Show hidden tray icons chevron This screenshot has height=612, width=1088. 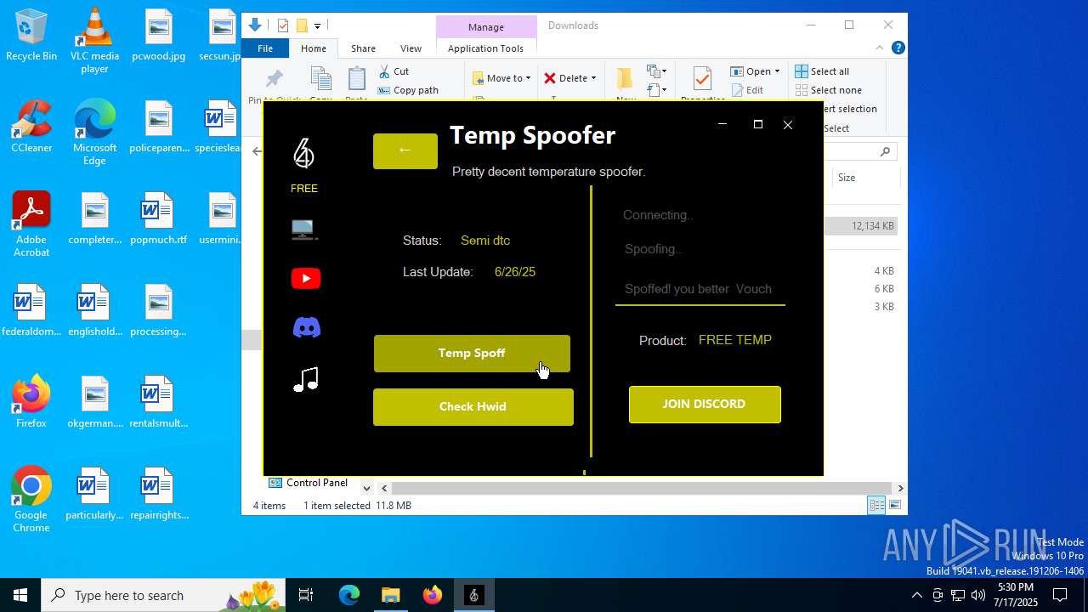point(916,595)
